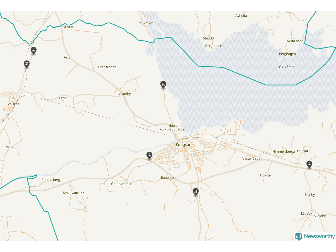Select the crash marker southeast of Rabostan
The width and height of the screenshot is (336, 252).
[x=196, y=192]
